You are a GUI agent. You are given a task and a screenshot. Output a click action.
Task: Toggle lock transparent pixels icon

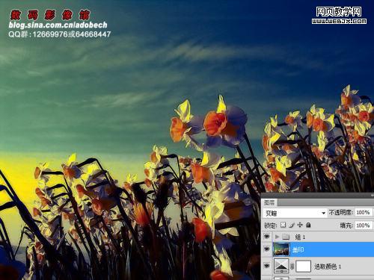point(283,225)
